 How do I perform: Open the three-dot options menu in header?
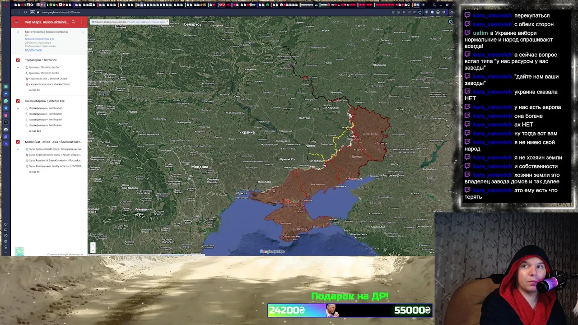point(82,22)
